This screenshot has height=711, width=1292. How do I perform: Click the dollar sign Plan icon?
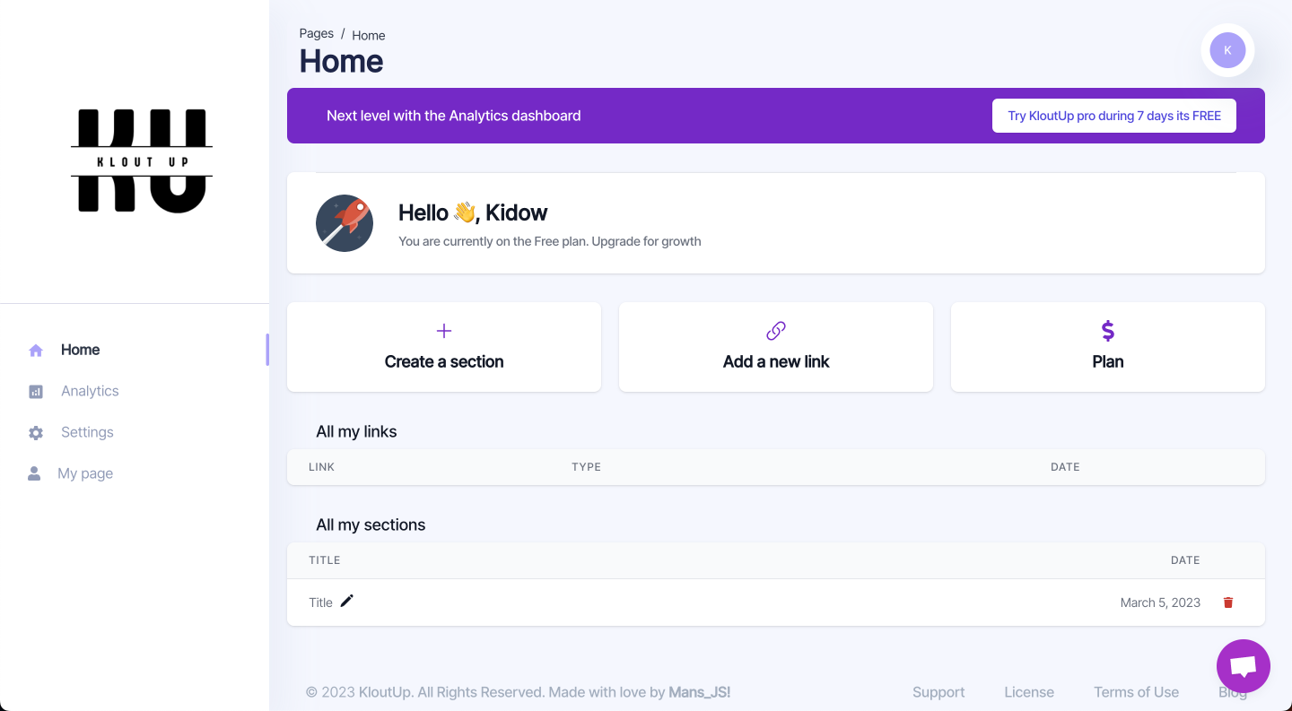pos(1108,331)
